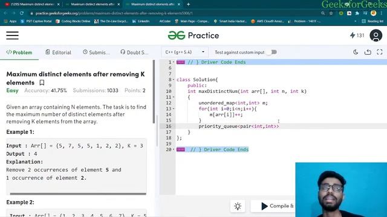Open a new browser tab

[x=188, y=4]
